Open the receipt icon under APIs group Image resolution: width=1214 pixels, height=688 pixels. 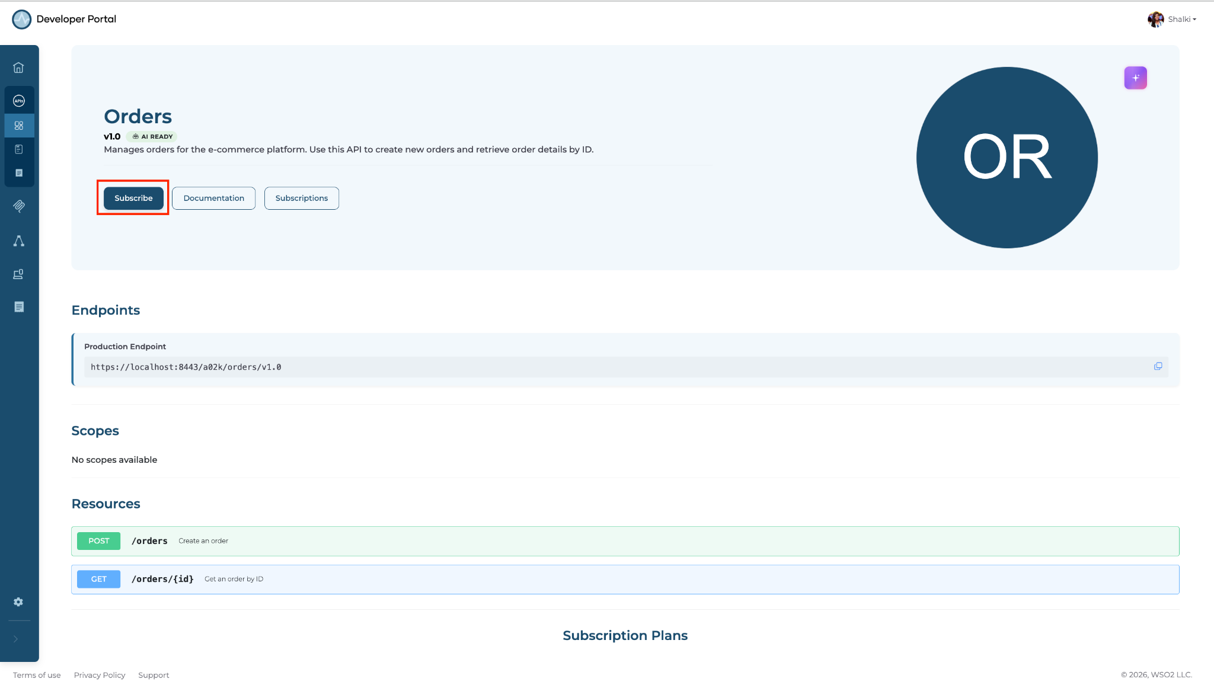click(x=19, y=173)
